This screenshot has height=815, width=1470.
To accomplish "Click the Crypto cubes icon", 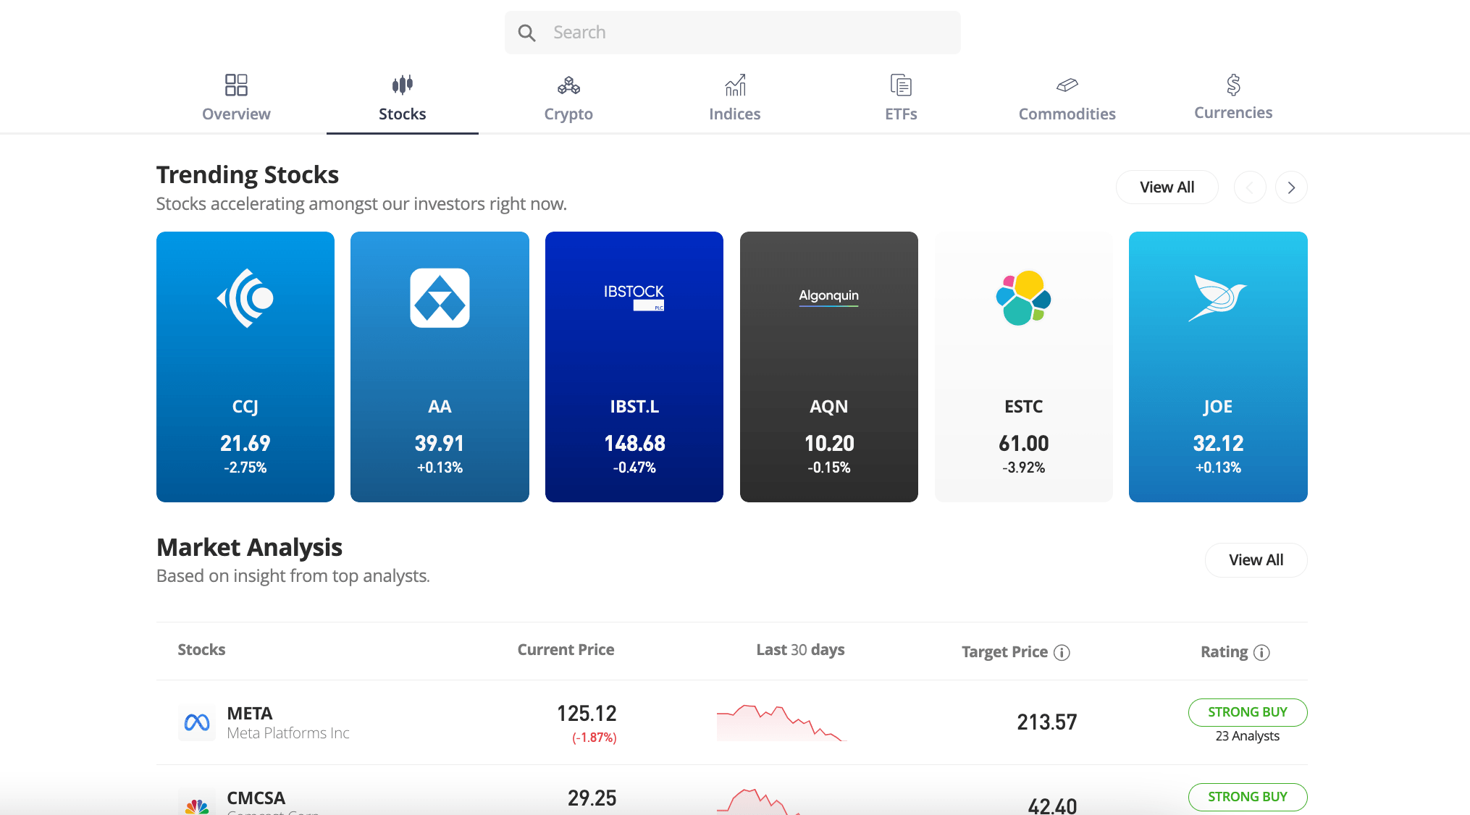I will (x=568, y=85).
